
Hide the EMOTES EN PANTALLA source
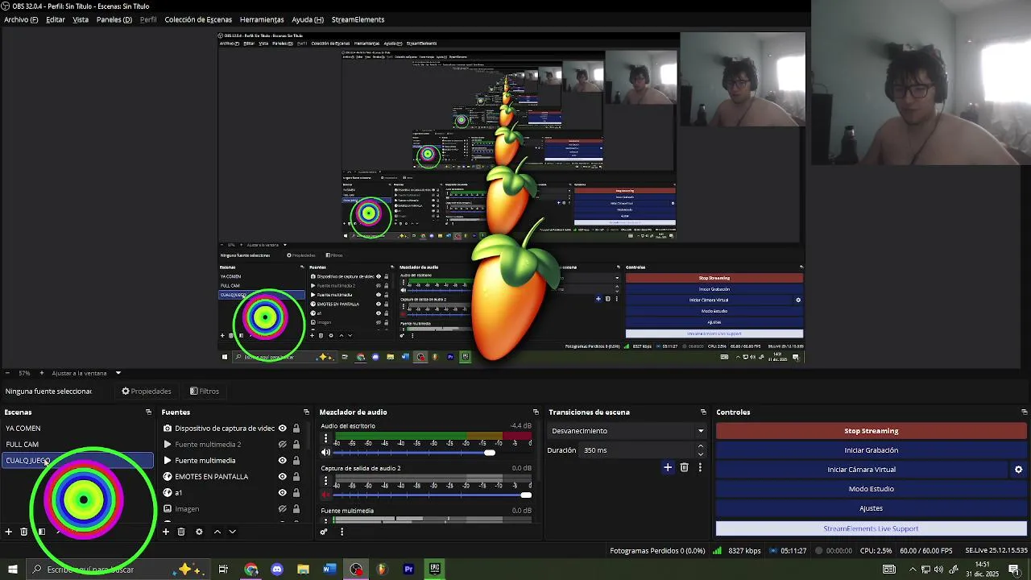click(283, 477)
